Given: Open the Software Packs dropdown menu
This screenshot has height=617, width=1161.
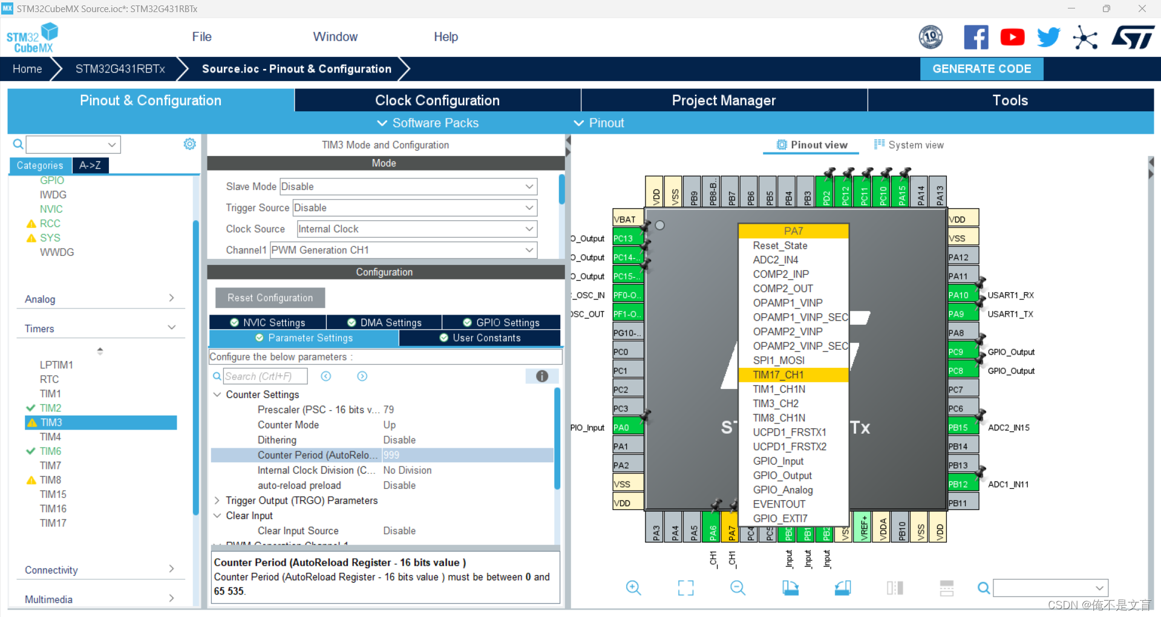Looking at the screenshot, I should [x=428, y=123].
